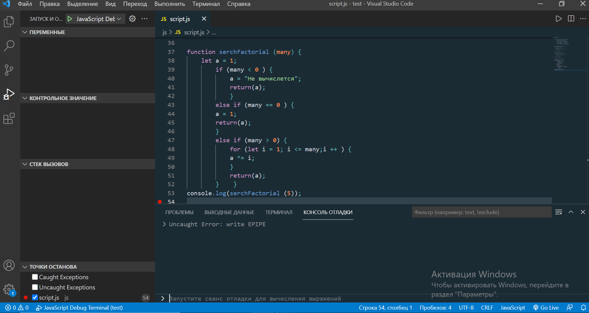This screenshot has height=313, width=589.
Task: Collapse the Call Stack section
Action: point(88,164)
